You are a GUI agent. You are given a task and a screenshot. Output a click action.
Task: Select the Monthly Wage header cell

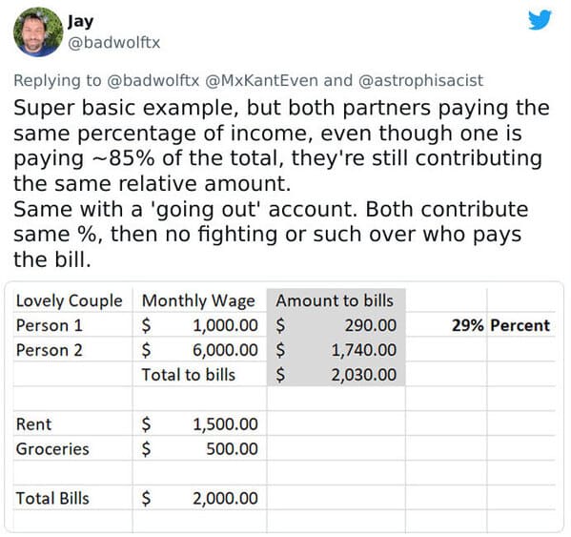(x=199, y=300)
